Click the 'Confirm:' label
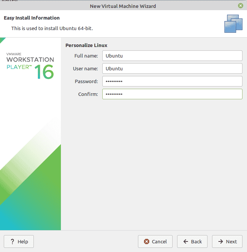The height and width of the screenshot is (252, 247). point(88,94)
